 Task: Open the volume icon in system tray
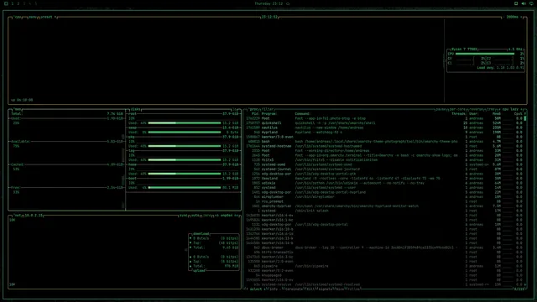coord(524,3)
